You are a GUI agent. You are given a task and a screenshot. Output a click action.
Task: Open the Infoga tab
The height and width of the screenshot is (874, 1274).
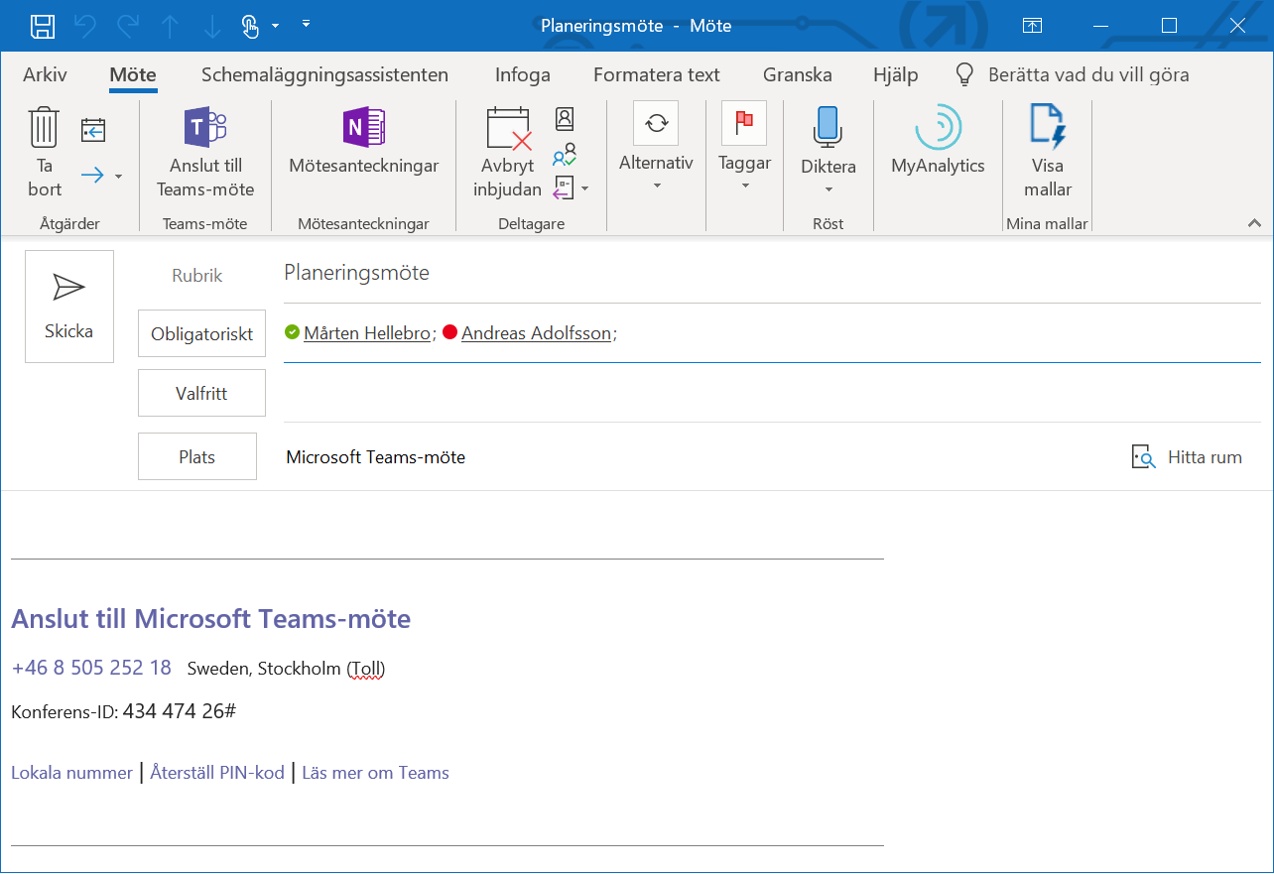point(523,74)
